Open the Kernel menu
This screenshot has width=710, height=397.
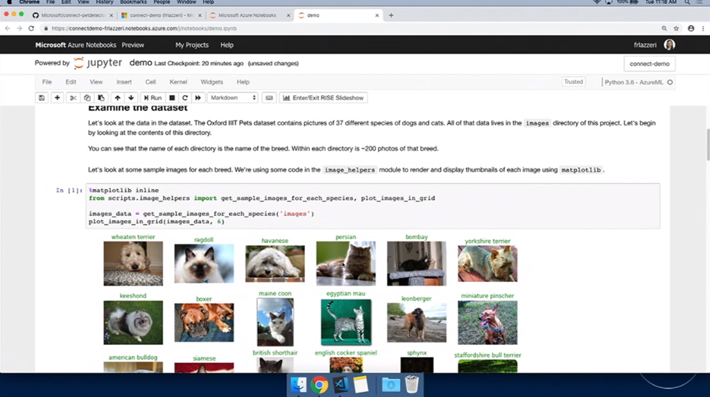click(x=178, y=82)
